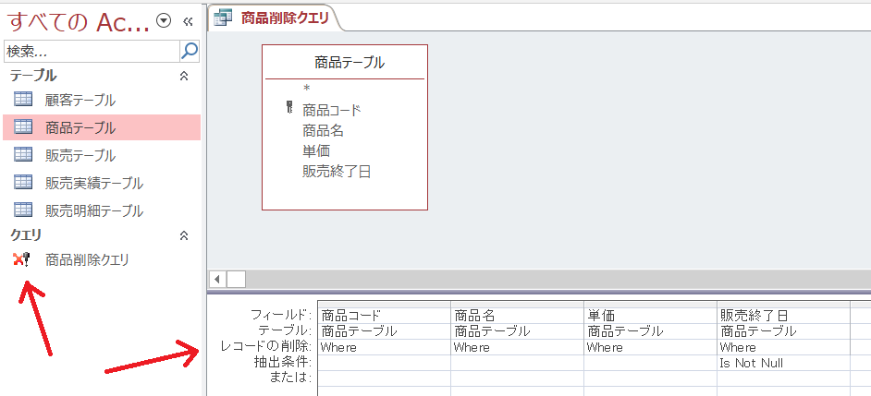Collapse the クエリ group
The height and width of the screenshot is (396, 871).
(184, 235)
